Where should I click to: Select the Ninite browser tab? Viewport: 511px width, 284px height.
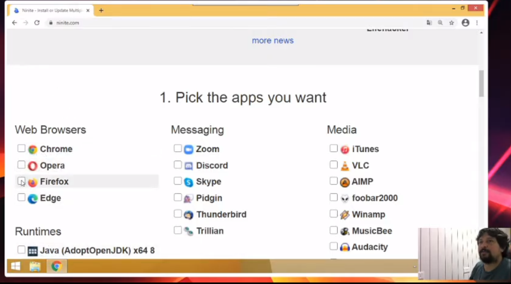tap(51, 11)
